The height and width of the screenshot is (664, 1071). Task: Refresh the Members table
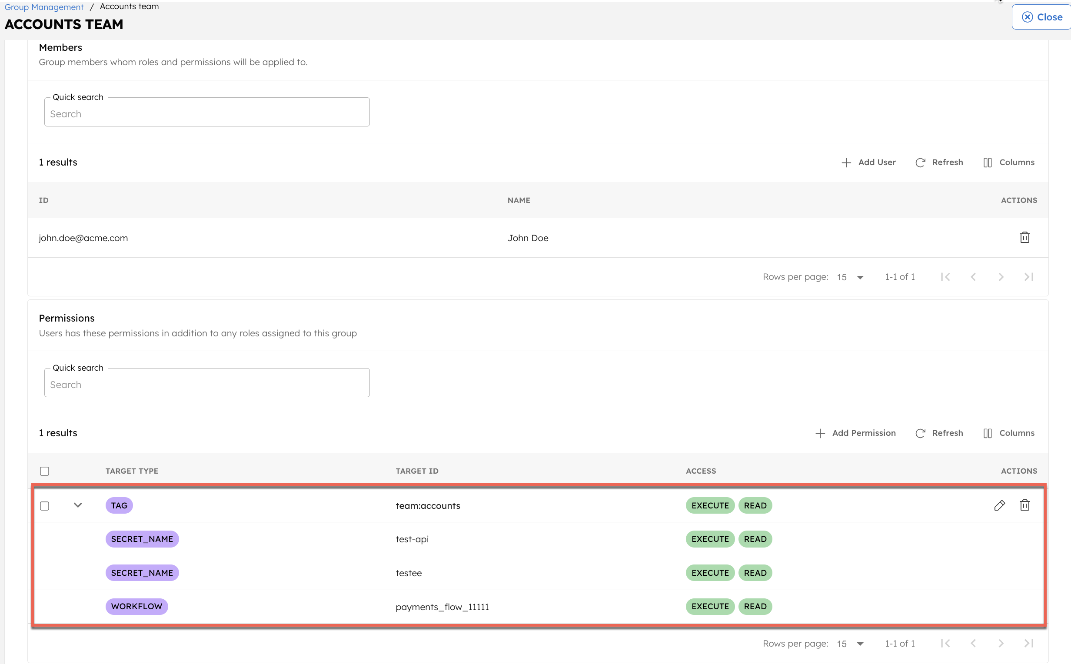pyautogui.click(x=939, y=163)
